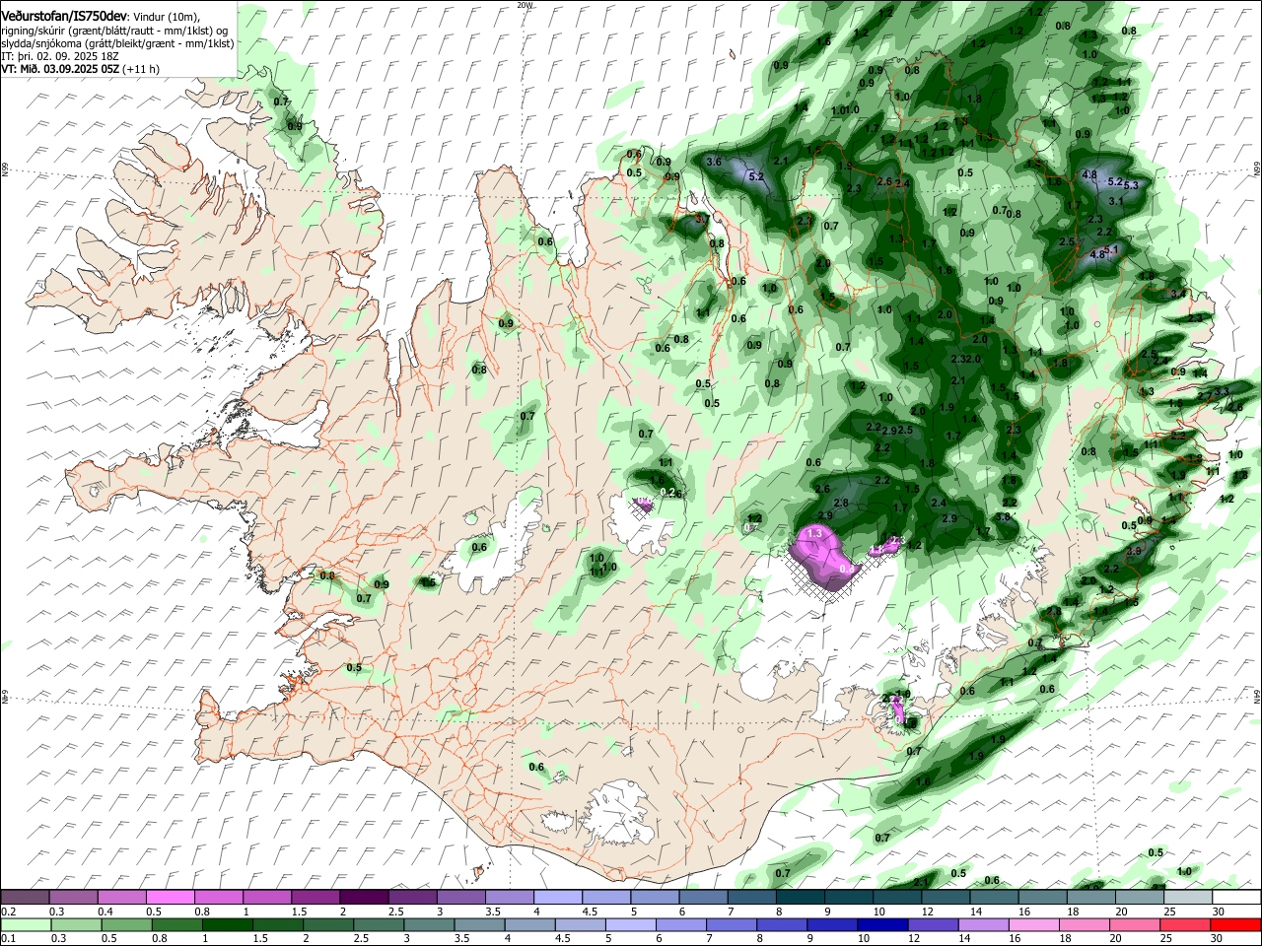
Task: Click the 'slydda/snjókoma' legend description line
Action: tap(117, 43)
